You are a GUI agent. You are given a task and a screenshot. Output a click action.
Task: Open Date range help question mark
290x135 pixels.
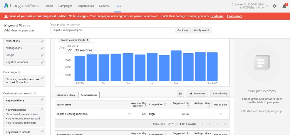(x=20, y=72)
